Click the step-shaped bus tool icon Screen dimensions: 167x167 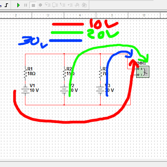click(7, 5)
